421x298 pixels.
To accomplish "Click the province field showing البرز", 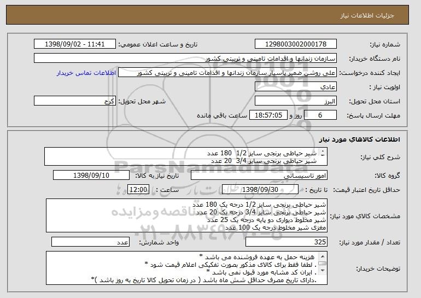I will 296,101.
